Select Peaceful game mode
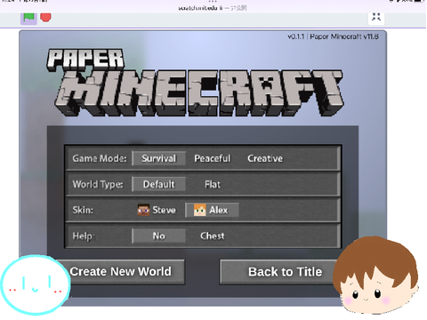Image resolution: width=427 pixels, height=320 pixels. click(x=212, y=158)
